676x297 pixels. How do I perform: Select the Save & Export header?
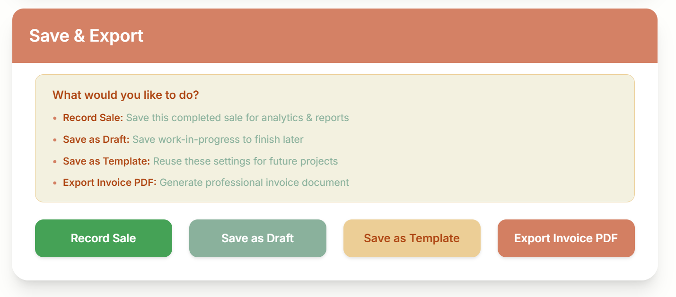click(87, 35)
